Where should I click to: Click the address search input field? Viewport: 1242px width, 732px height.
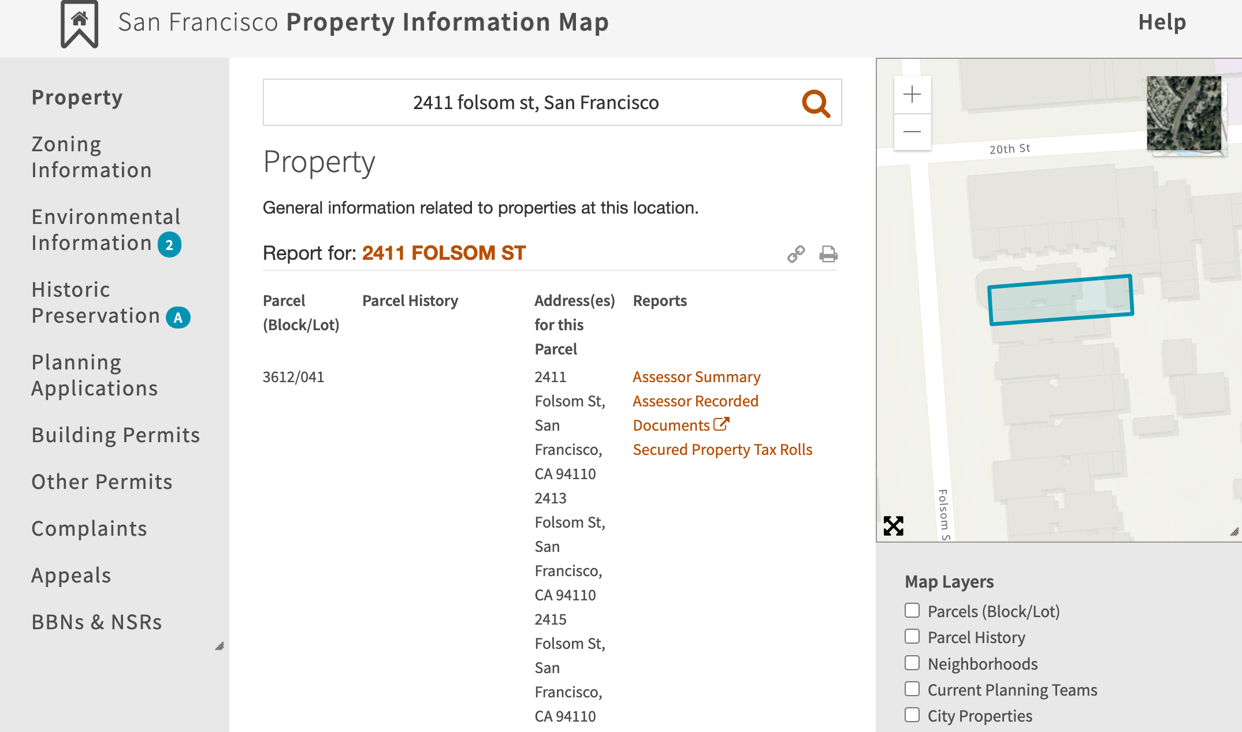[535, 103]
